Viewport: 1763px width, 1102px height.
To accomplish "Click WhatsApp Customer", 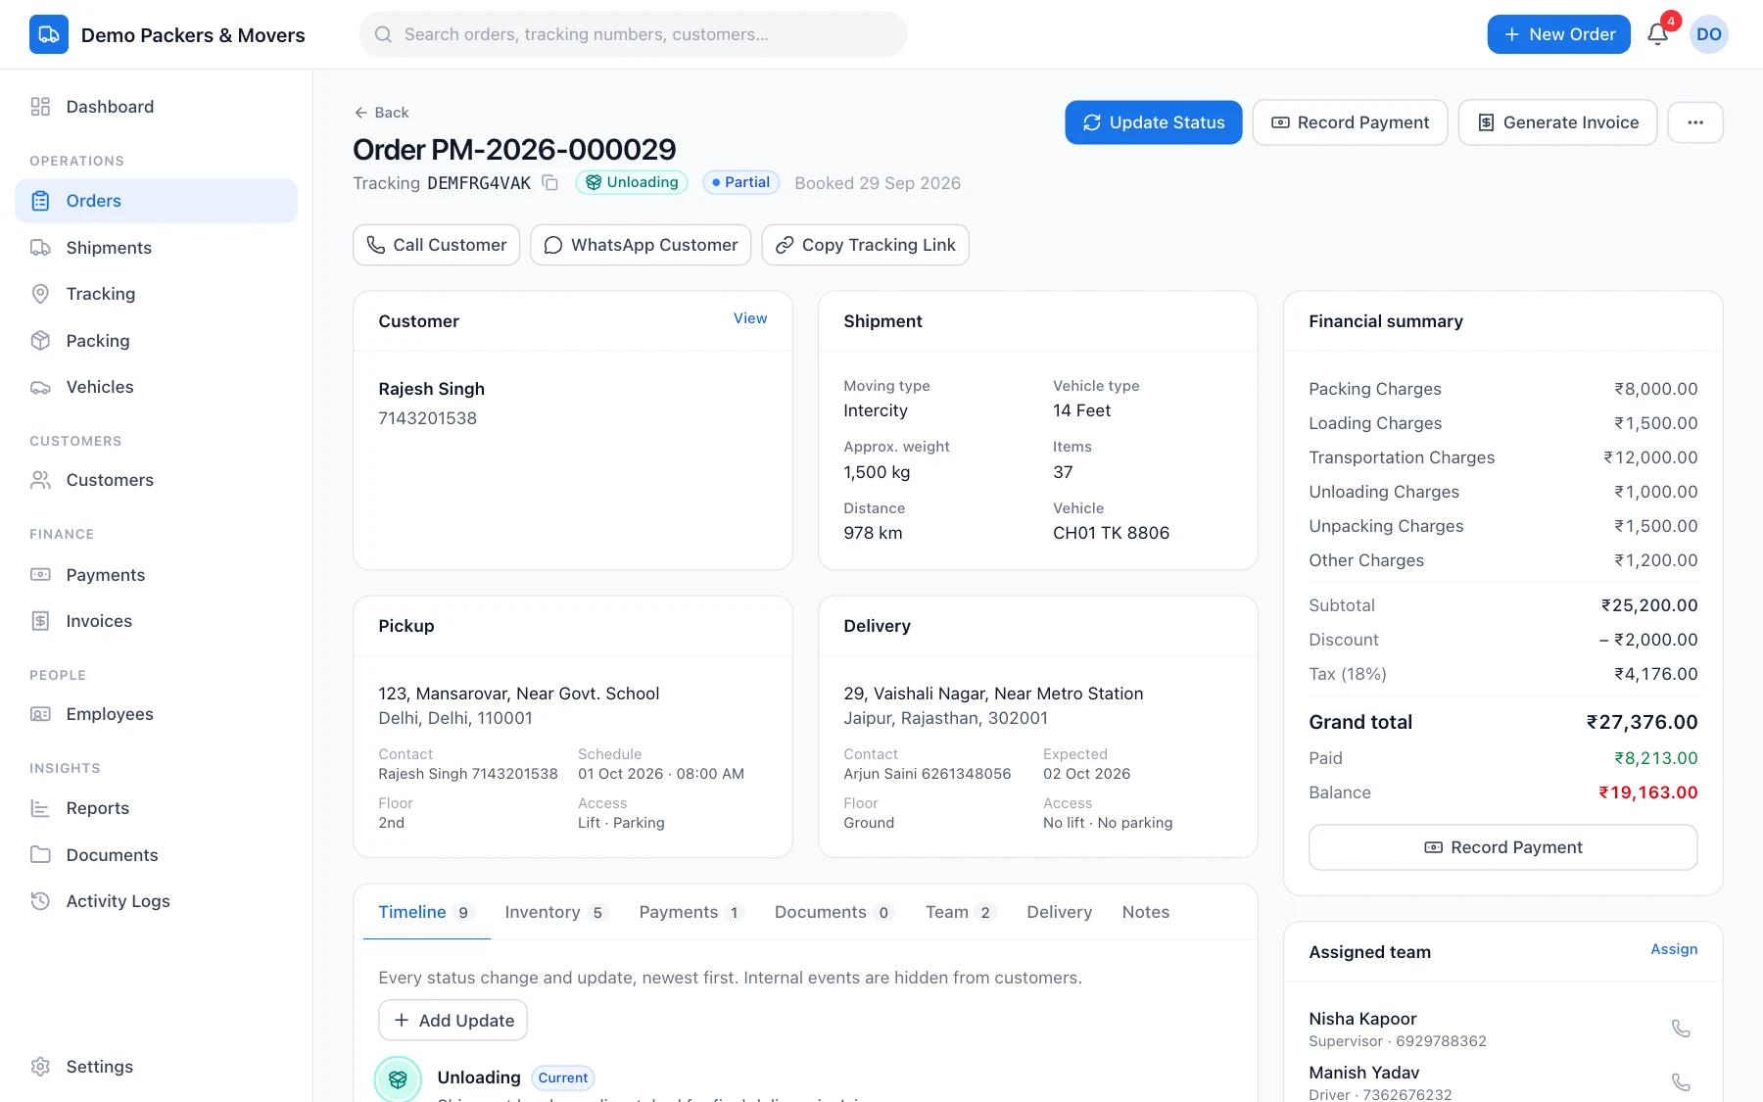I will pos(641,245).
